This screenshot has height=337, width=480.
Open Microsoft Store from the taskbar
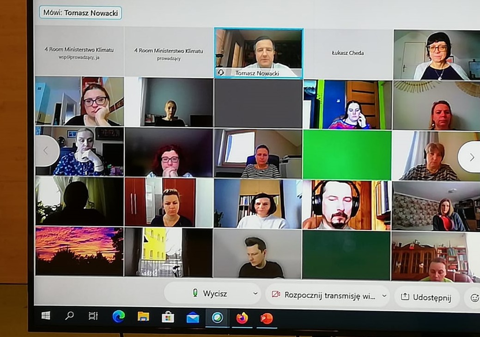click(168, 317)
